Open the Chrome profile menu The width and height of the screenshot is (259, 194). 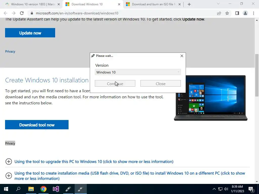click(245, 13)
